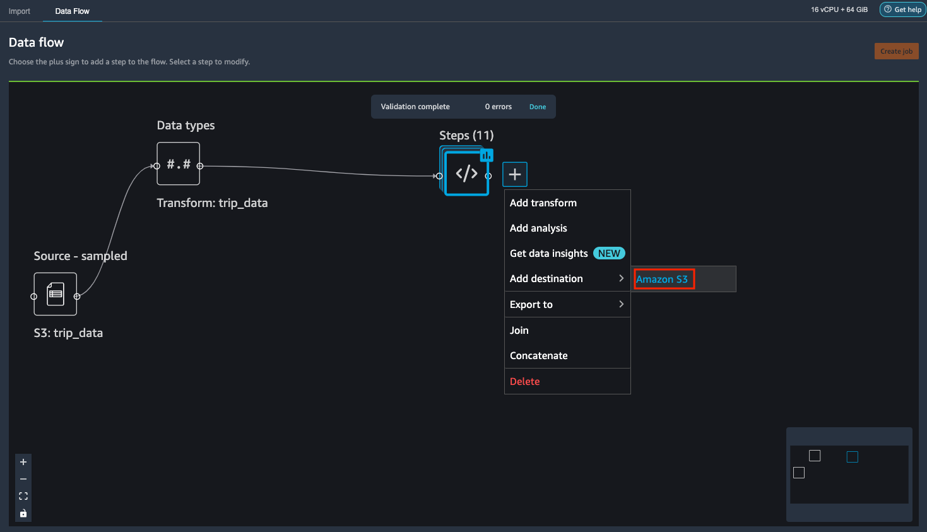Click the Get help button
The width and height of the screenshot is (927, 532).
[902, 9]
